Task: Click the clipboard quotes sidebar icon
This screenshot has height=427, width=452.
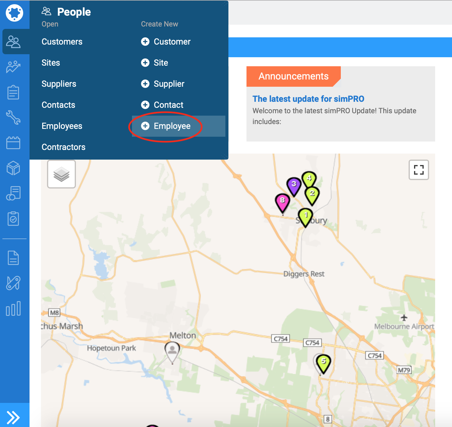Action: pyautogui.click(x=14, y=92)
